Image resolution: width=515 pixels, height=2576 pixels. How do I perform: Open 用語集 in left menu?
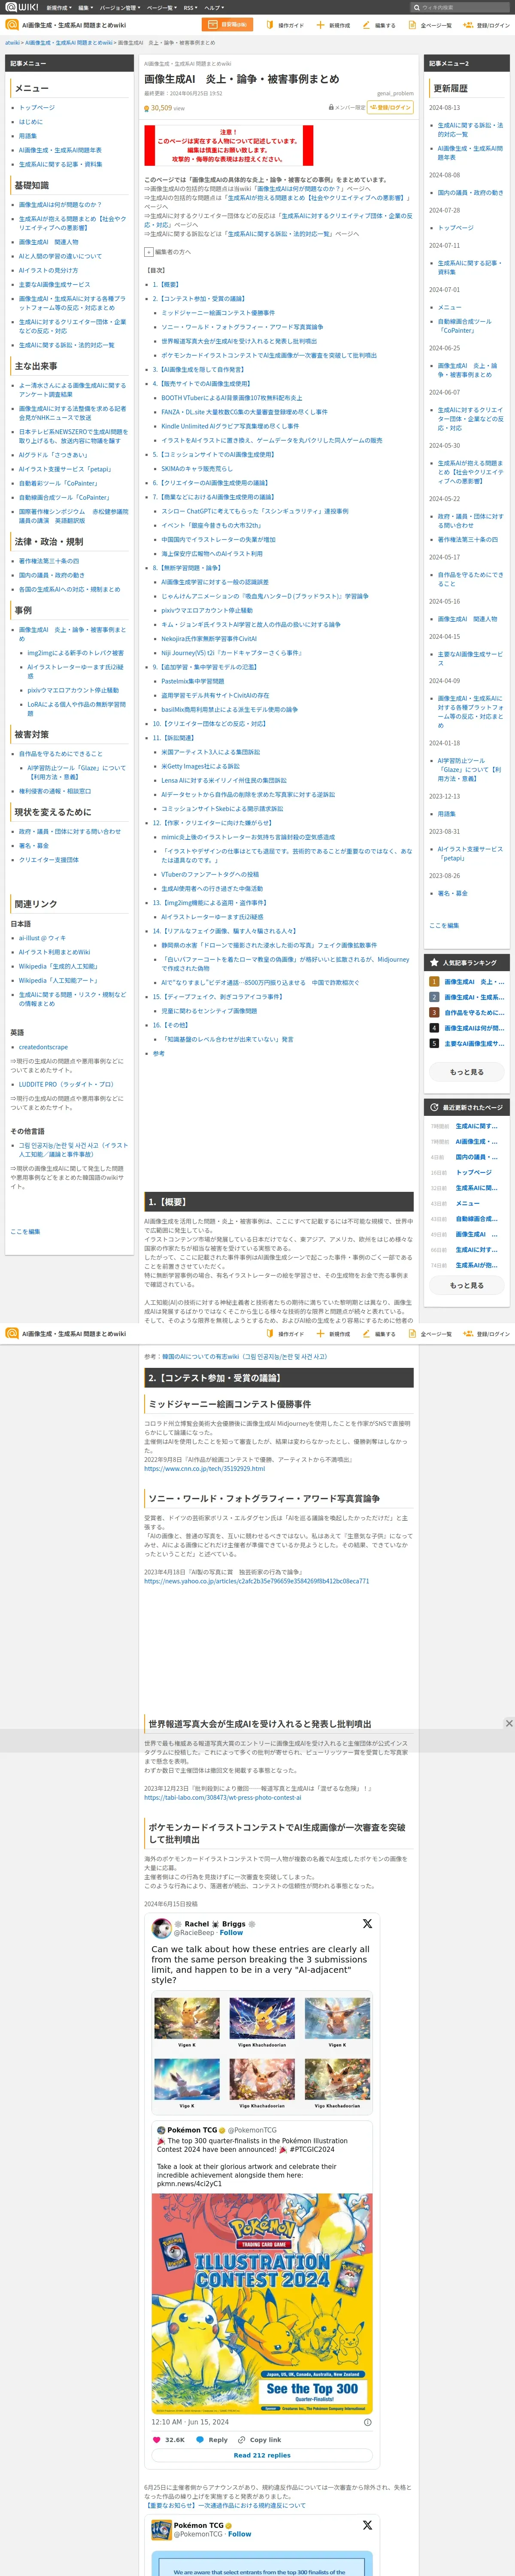pos(28,136)
